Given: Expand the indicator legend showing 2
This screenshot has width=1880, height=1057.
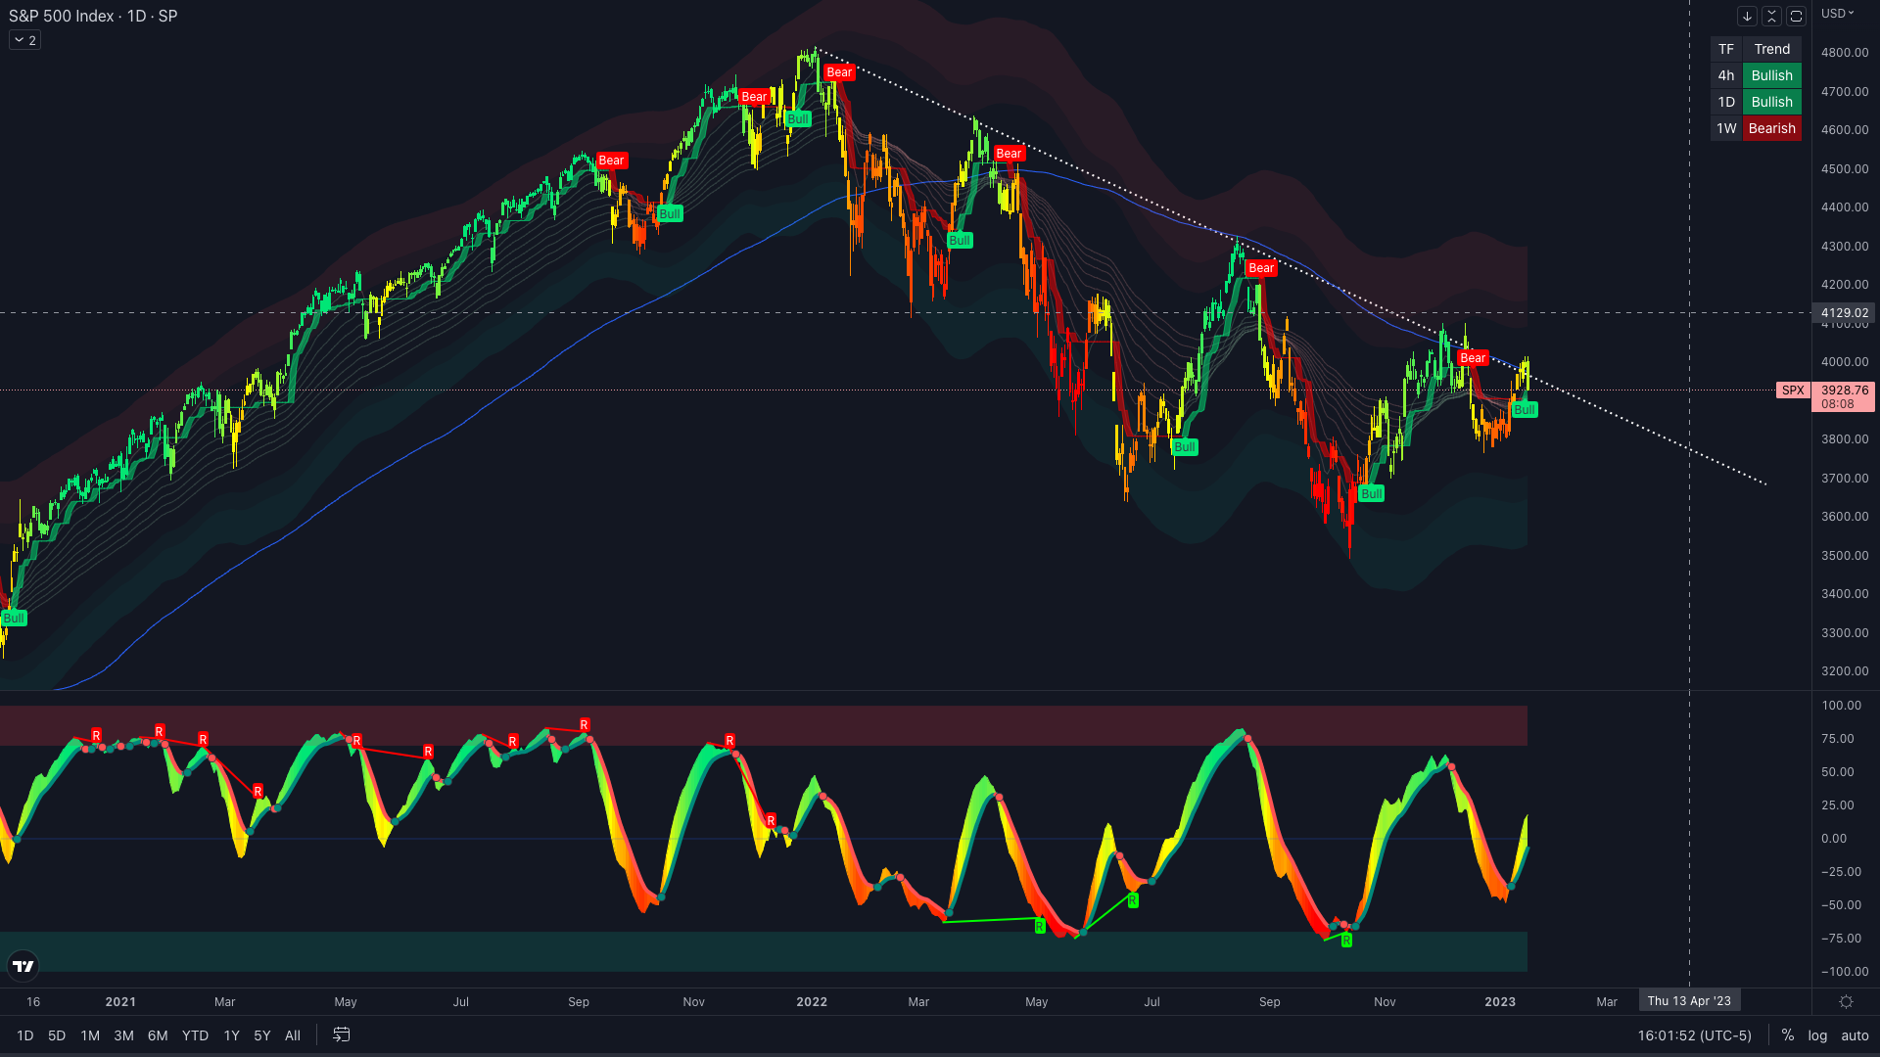Looking at the screenshot, I should click(24, 40).
